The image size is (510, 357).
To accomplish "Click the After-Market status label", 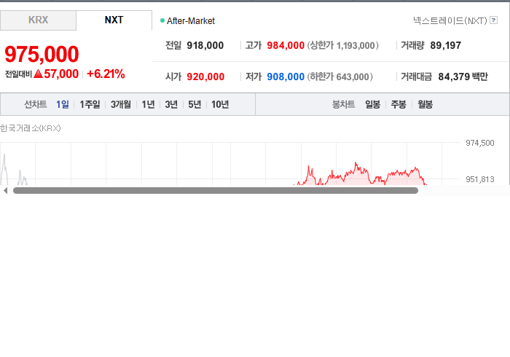I will [x=191, y=21].
